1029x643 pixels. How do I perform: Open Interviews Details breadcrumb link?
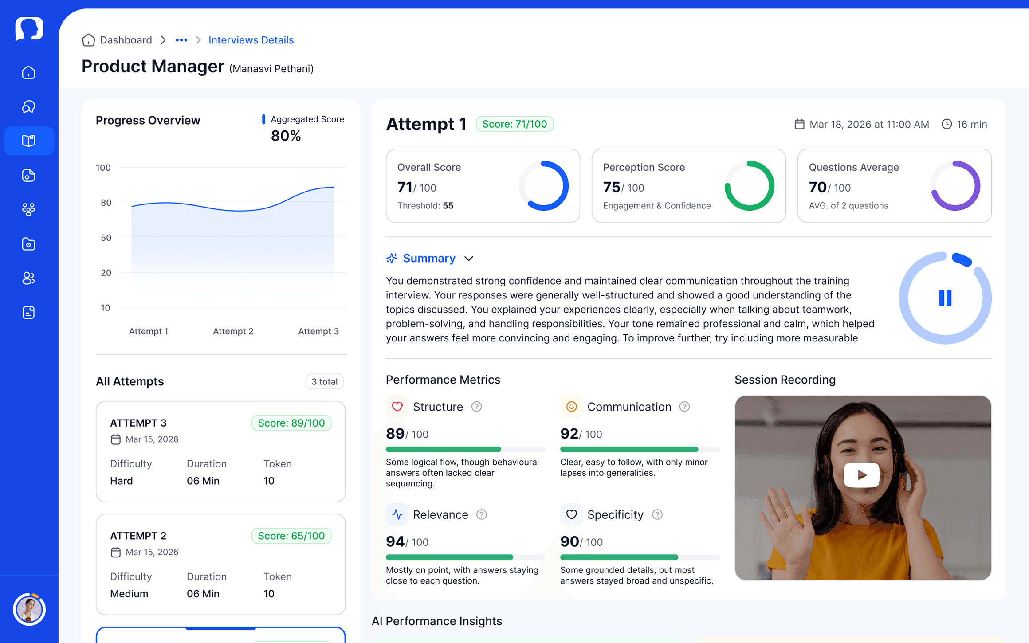tap(251, 40)
